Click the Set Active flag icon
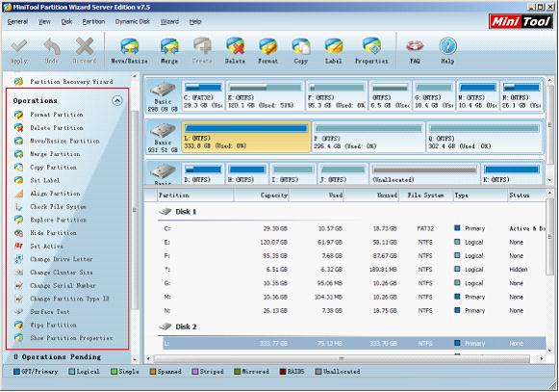Screen dimensions: 559x392 (18, 246)
